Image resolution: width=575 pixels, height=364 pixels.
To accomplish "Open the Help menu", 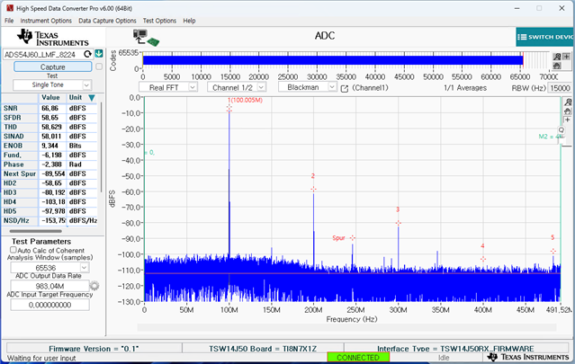I will coord(189,21).
